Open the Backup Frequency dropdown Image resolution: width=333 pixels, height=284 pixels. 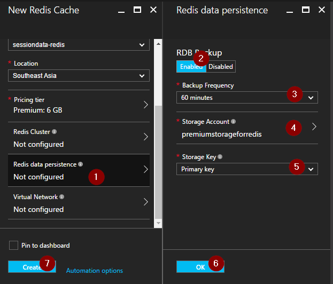(247, 98)
